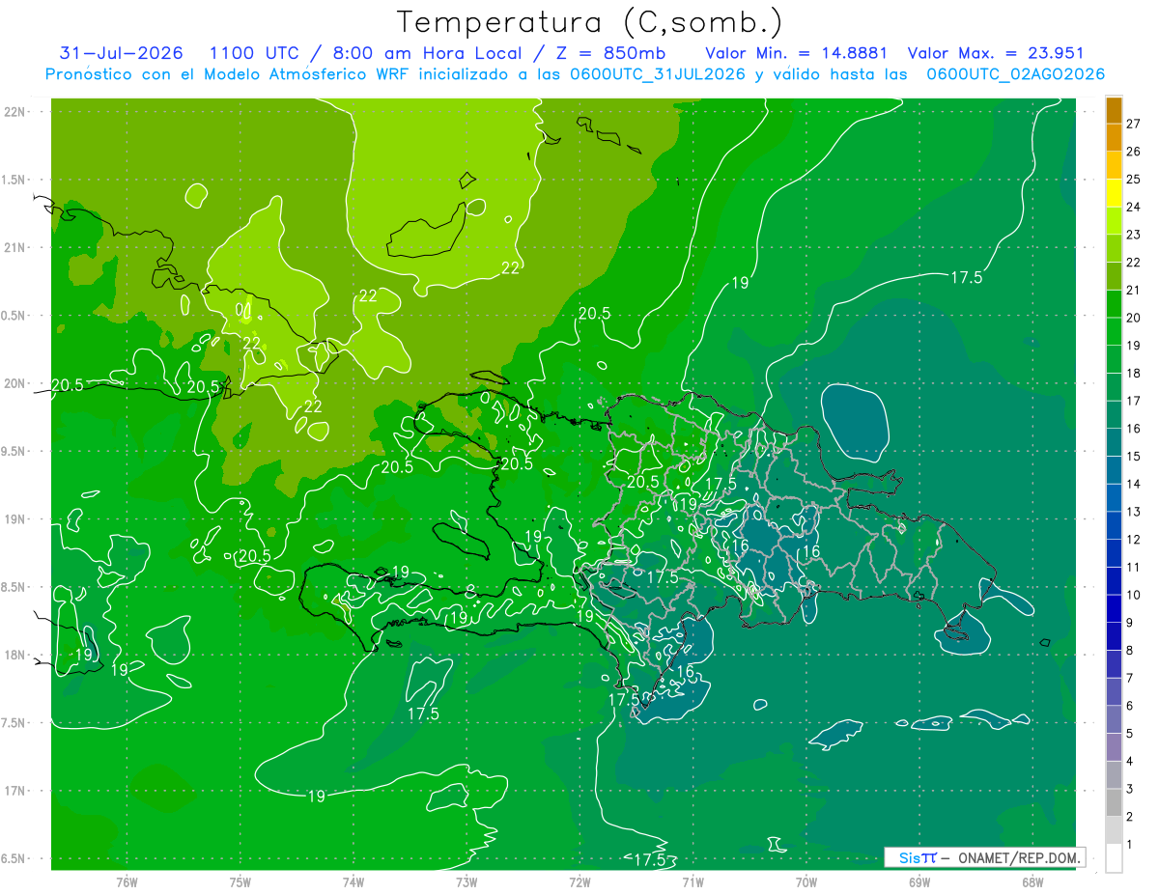Click legend value '25'
This screenshot has width=1159, height=895.
(1134, 180)
